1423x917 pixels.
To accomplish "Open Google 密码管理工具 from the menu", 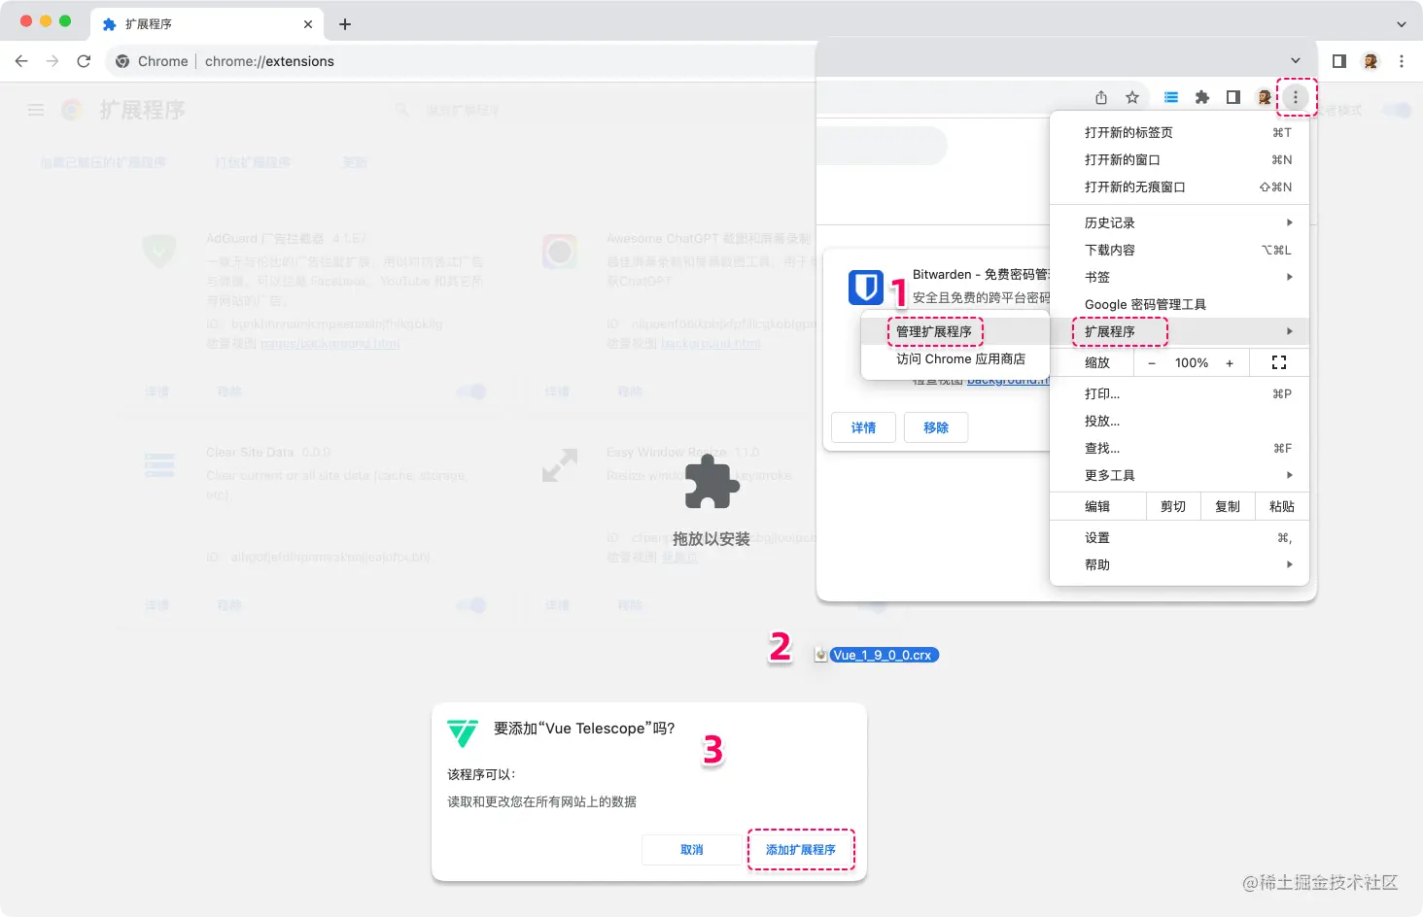I will click(x=1180, y=304).
